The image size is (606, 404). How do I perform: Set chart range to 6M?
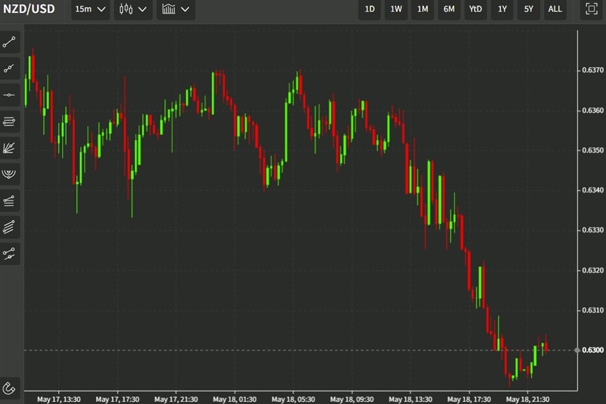[448, 9]
